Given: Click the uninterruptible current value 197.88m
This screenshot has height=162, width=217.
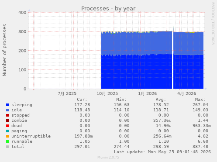Looking at the screenshot, I should point(83,136).
